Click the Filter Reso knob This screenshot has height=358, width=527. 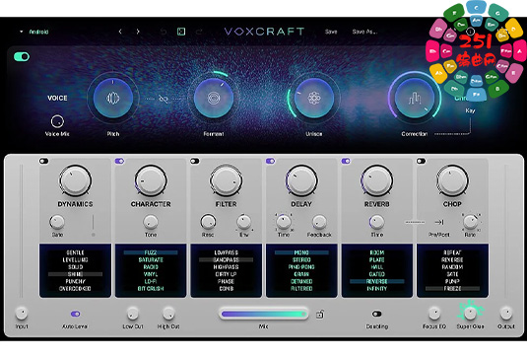[208, 222]
